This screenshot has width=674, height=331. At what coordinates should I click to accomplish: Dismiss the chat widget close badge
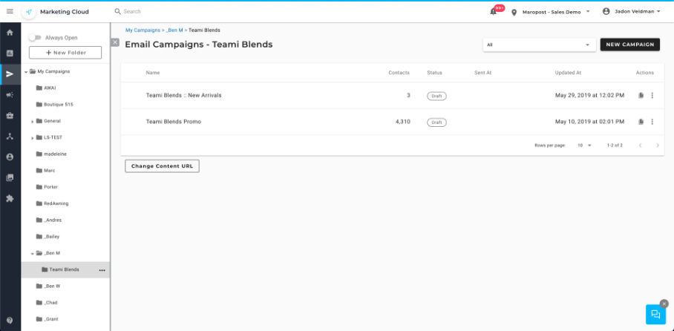(664, 304)
